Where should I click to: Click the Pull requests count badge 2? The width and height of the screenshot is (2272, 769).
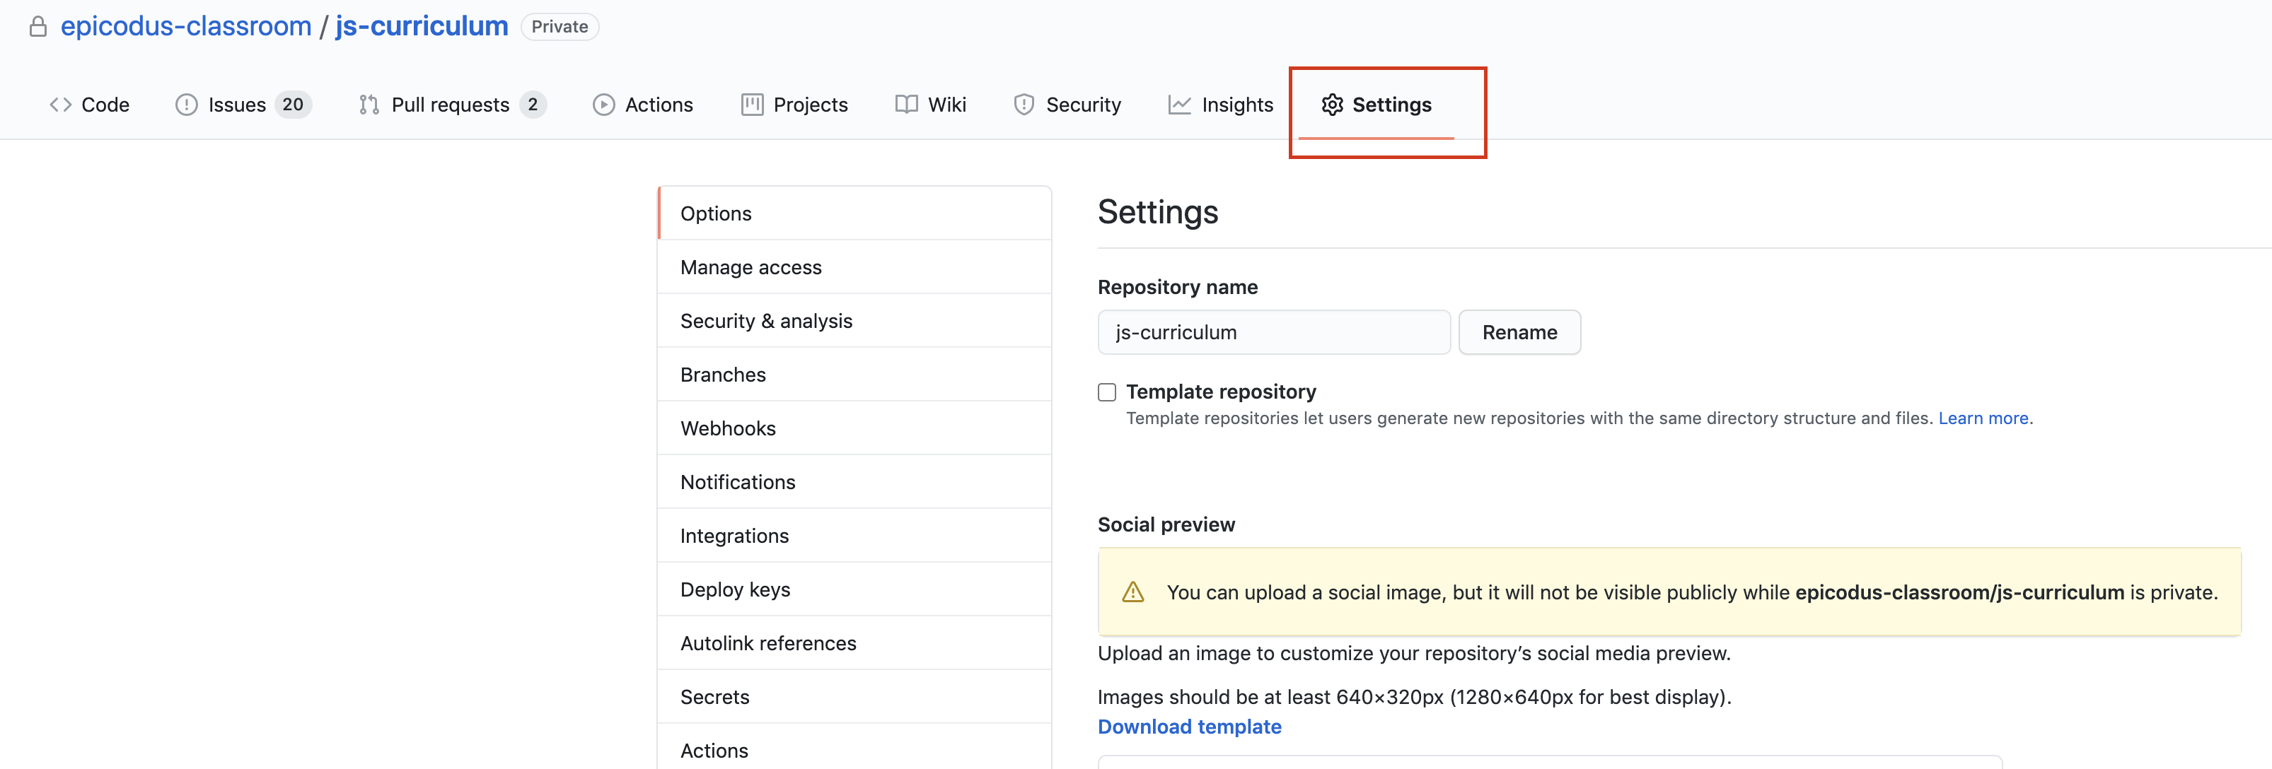pyautogui.click(x=533, y=105)
